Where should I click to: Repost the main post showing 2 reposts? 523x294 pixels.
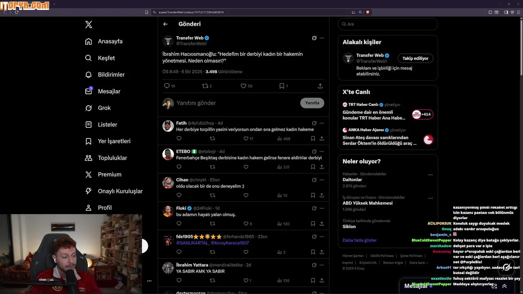pyautogui.click(x=207, y=86)
